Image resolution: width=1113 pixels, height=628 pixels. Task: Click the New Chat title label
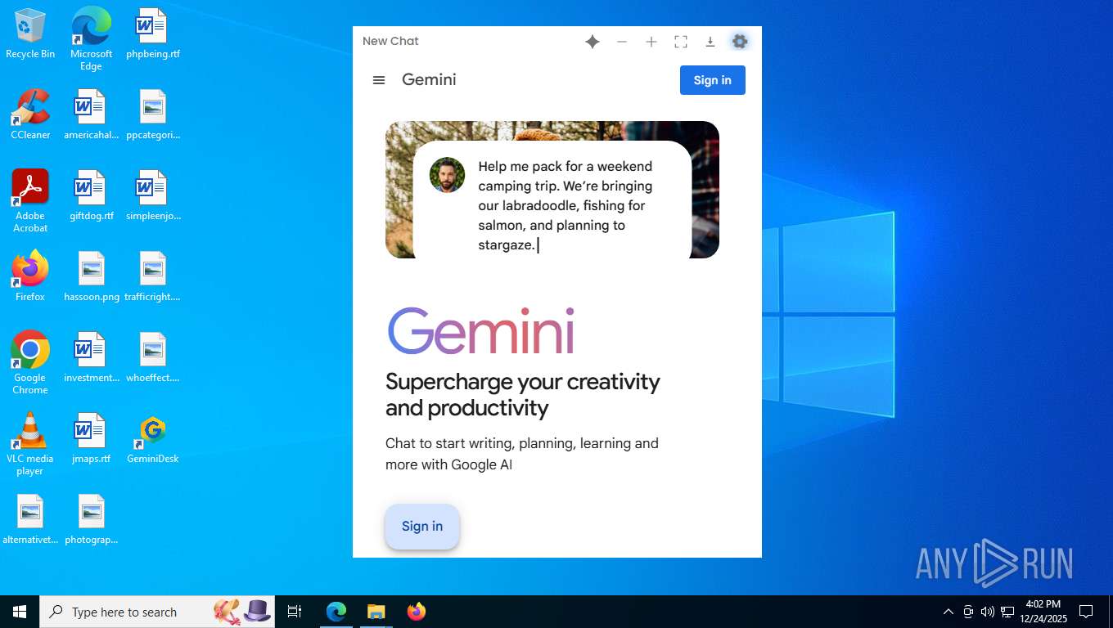(390, 41)
